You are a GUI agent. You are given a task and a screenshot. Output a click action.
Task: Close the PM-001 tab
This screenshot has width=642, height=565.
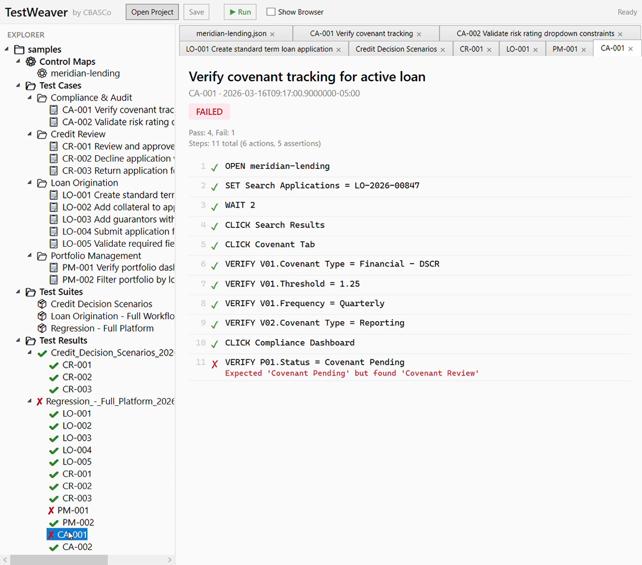click(x=584, y=49)
